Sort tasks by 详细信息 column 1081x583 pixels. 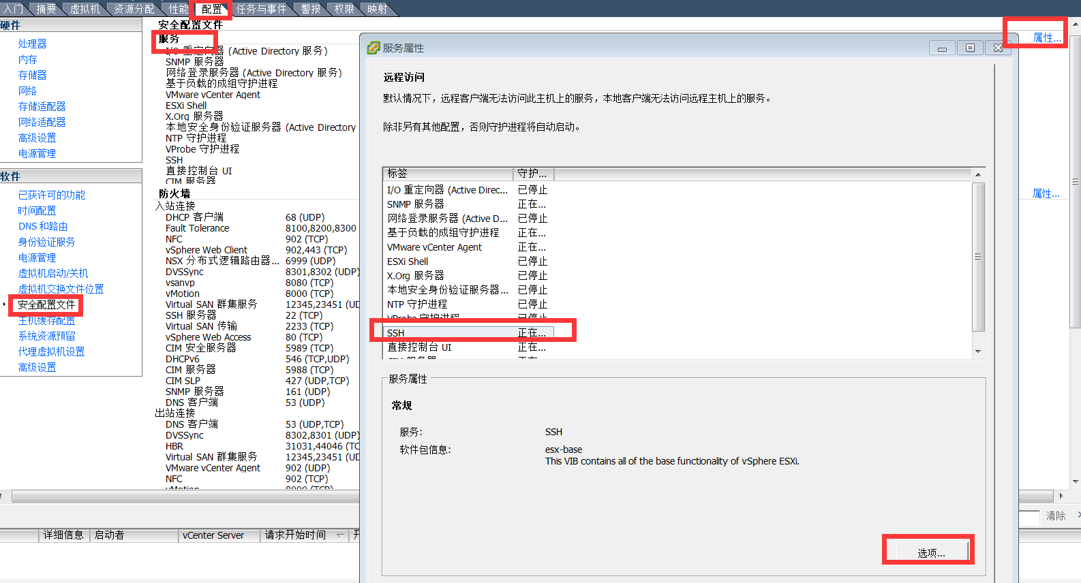63,535
